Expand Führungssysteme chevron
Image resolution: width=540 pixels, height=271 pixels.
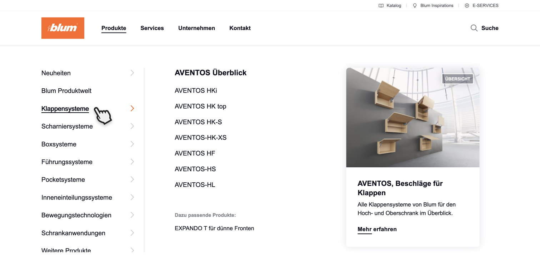pyautogui.click(x=132, y=162)
